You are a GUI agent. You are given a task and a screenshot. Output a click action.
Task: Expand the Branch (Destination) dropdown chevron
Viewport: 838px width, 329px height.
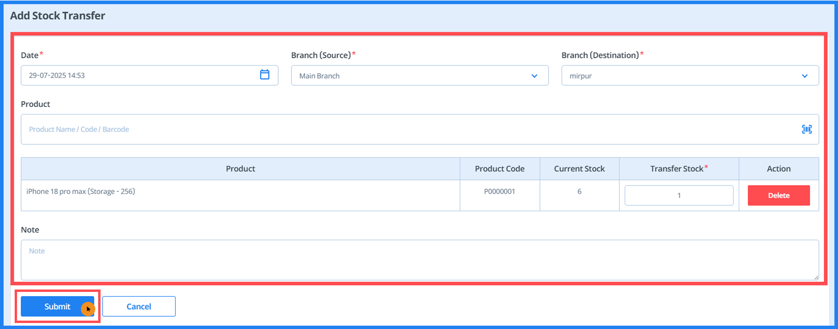pyautogui.click(x=804, y=76)
